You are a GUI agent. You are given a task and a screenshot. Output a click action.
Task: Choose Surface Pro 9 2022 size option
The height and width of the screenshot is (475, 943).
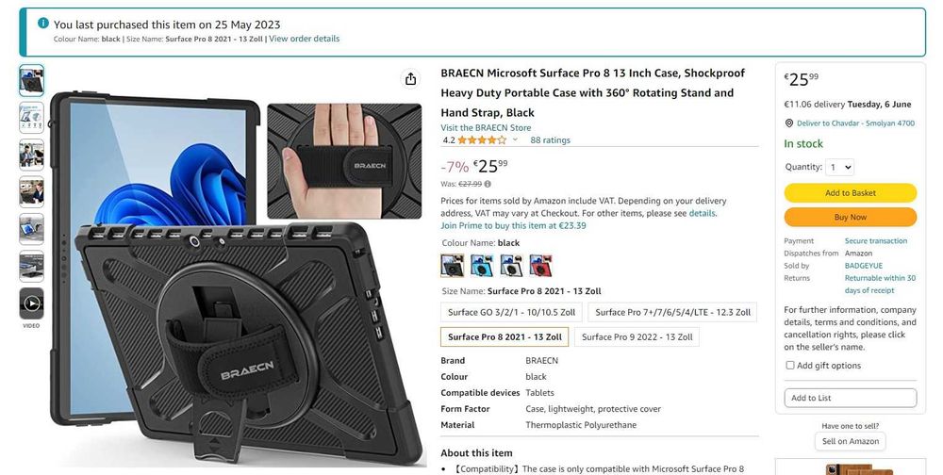(x=637, y=336)
